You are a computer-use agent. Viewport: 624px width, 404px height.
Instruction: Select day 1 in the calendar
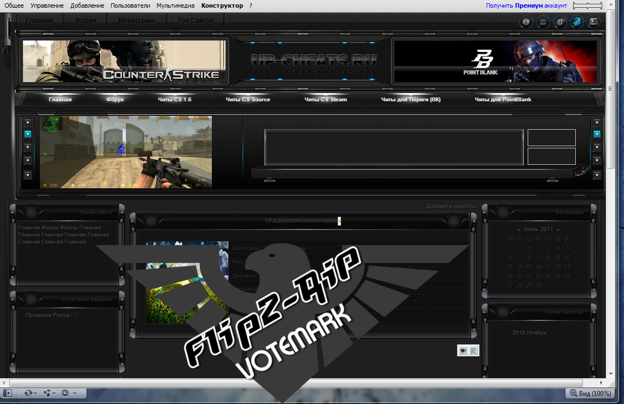529,248
